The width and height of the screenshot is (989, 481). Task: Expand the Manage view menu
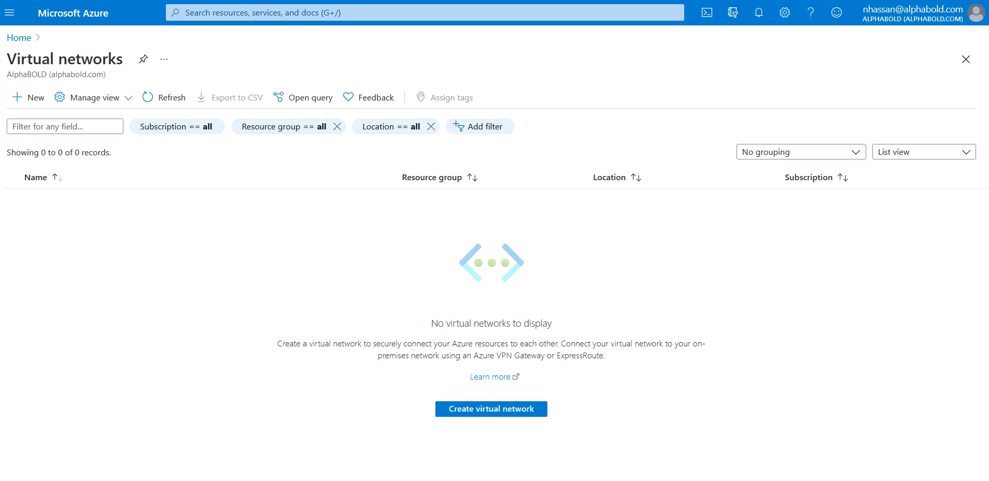coord(93,97)
